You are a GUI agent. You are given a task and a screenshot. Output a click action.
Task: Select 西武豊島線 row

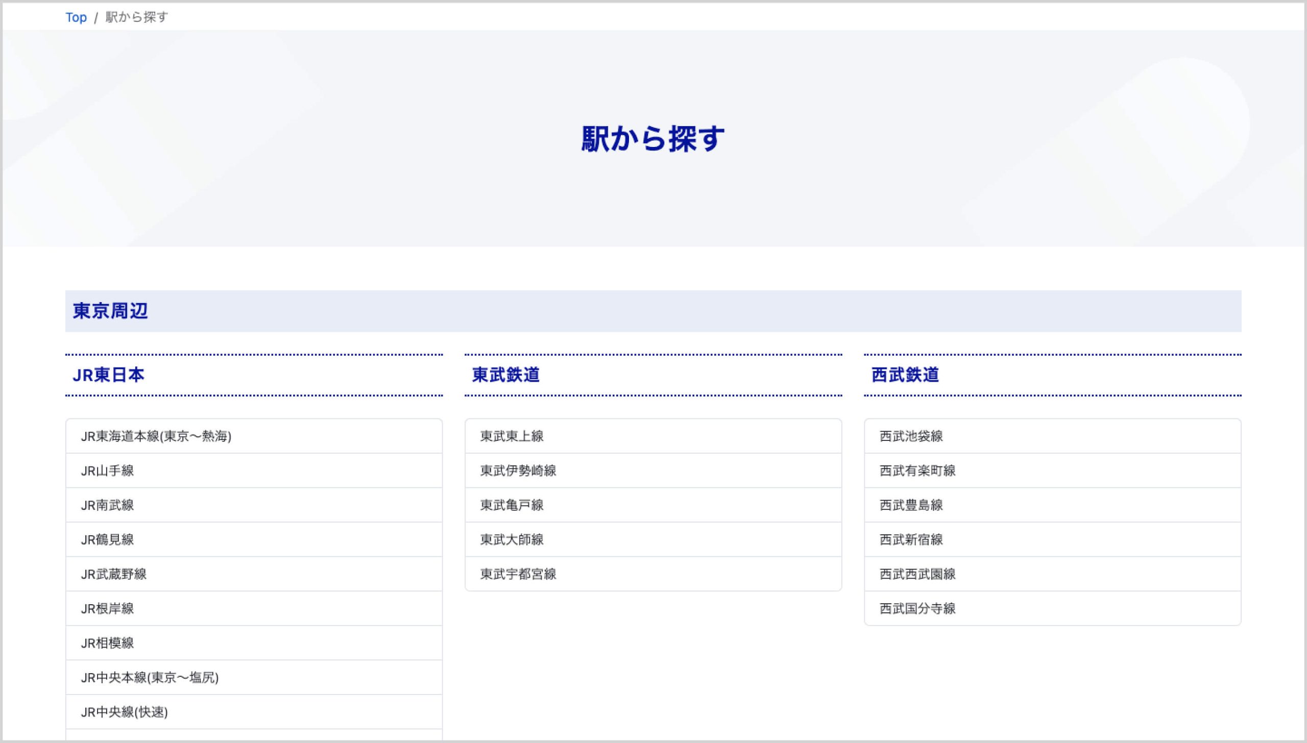click(x=1052, y=505)
